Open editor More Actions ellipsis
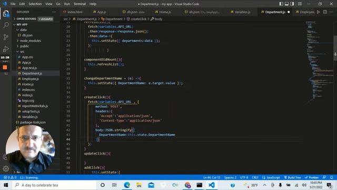The width and height of the screenshot is (337, 190). click(x=331, y=12)
